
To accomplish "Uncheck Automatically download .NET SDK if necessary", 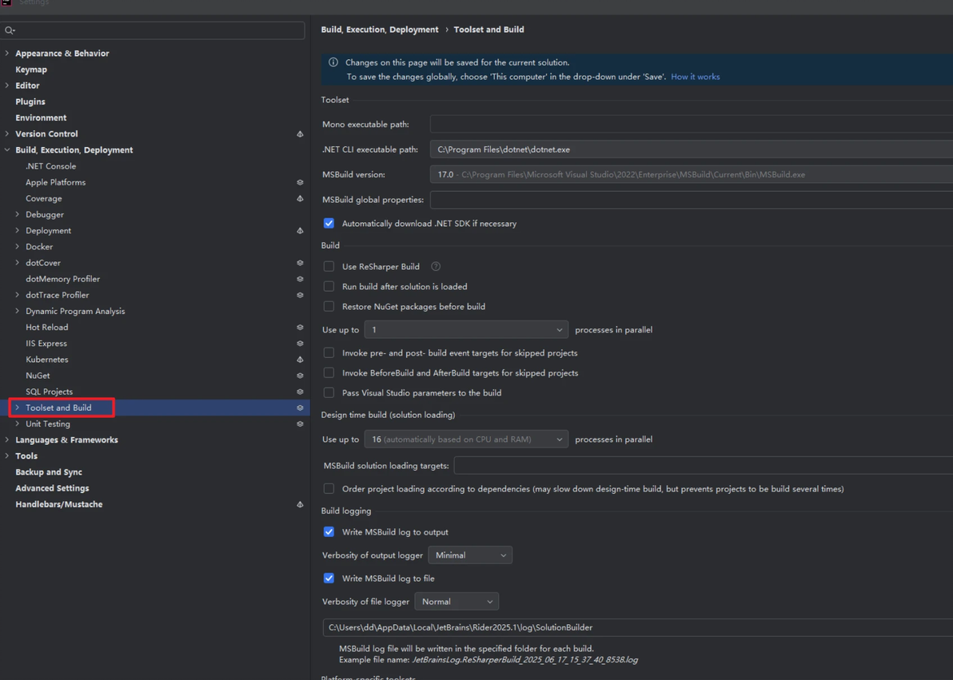I will [x=329, y=224].
